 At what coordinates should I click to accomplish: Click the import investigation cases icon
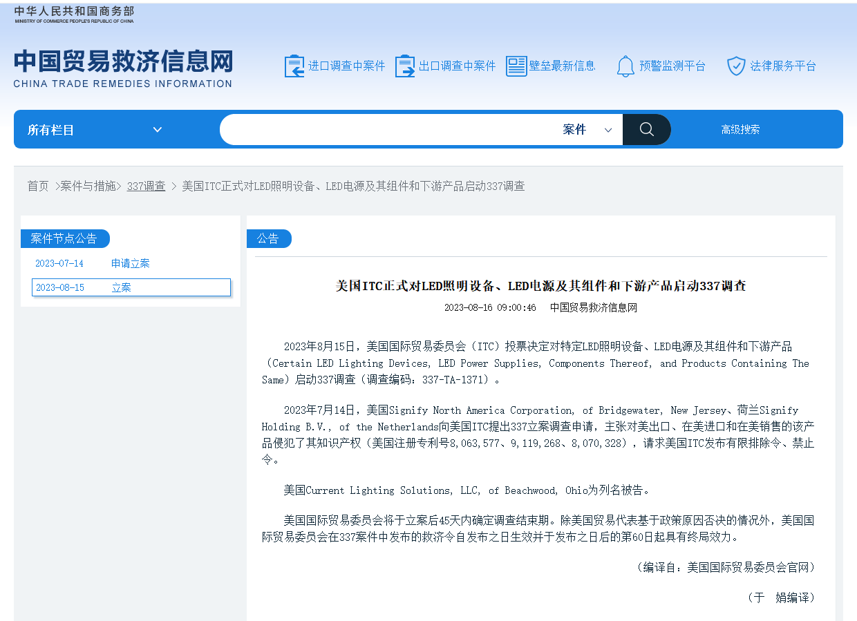[x=294, y=66]
